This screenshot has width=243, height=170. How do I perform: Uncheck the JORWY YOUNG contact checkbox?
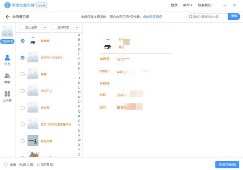pos(23,57)
